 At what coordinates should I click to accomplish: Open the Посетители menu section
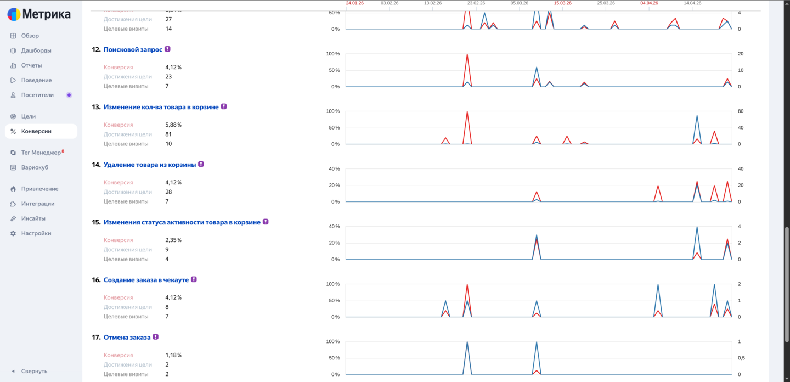coord(37,95)
